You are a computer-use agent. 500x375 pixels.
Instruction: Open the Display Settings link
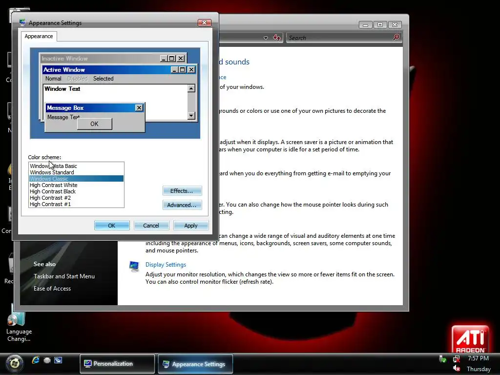click(x=166, y=264)
